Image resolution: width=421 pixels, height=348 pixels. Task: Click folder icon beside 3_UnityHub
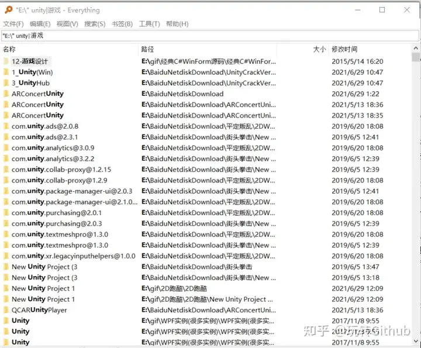pyautogui.click(x=6, y=82)
